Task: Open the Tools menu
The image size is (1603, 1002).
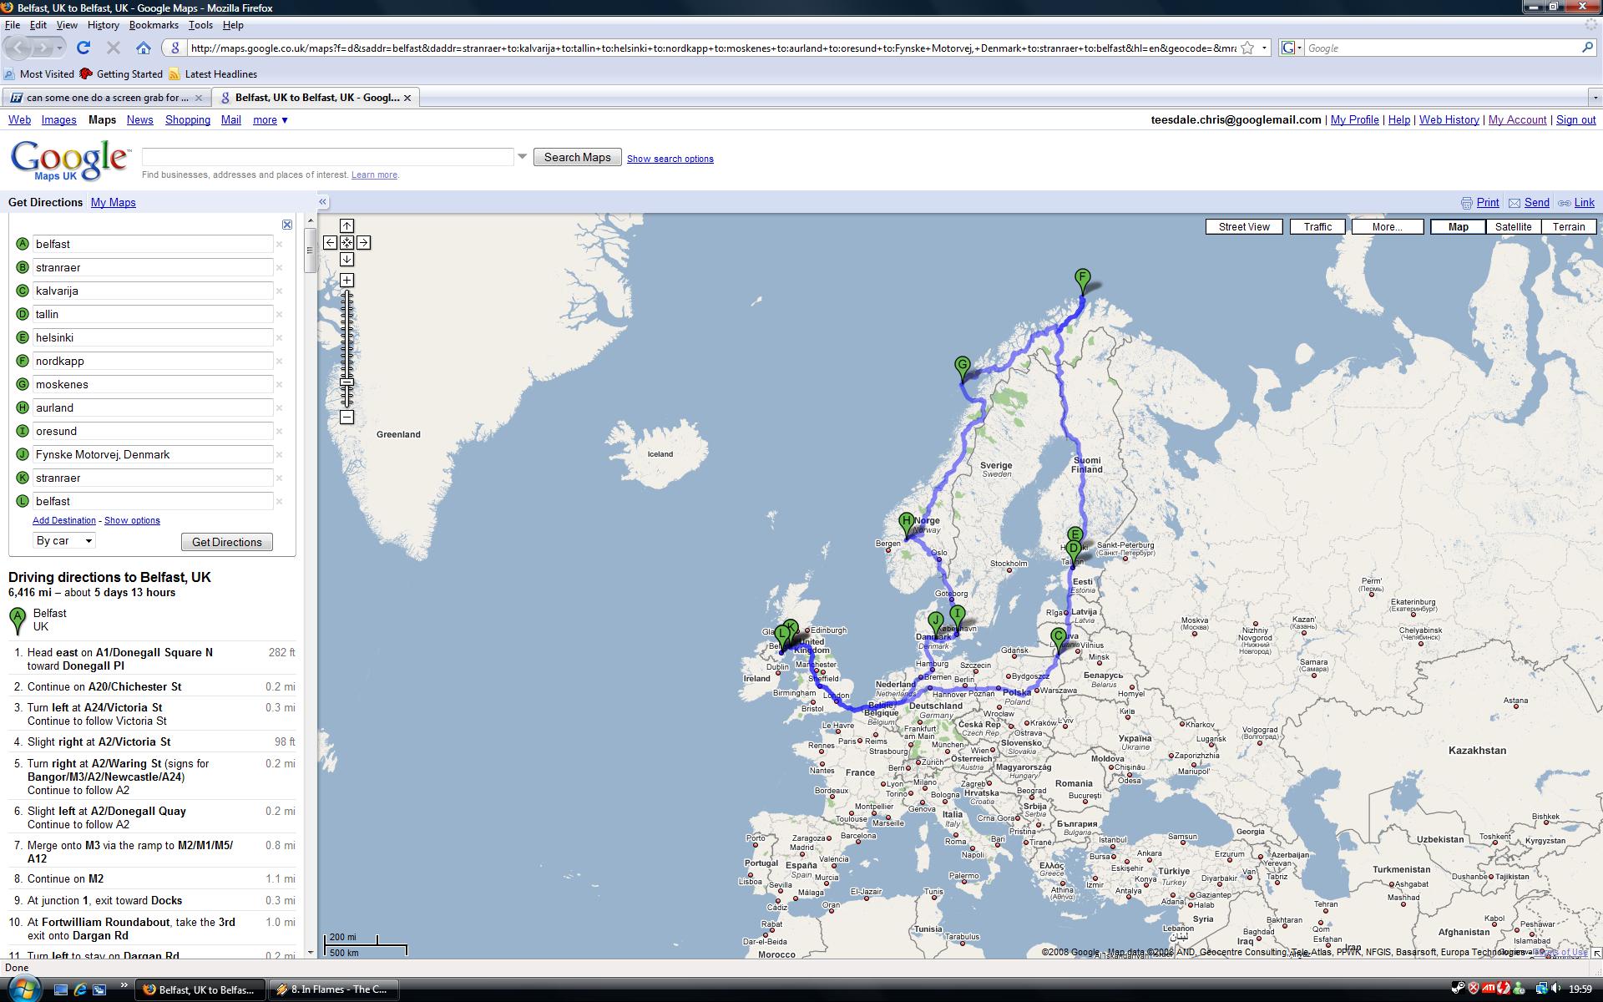Action: click(x=200, y=25)
